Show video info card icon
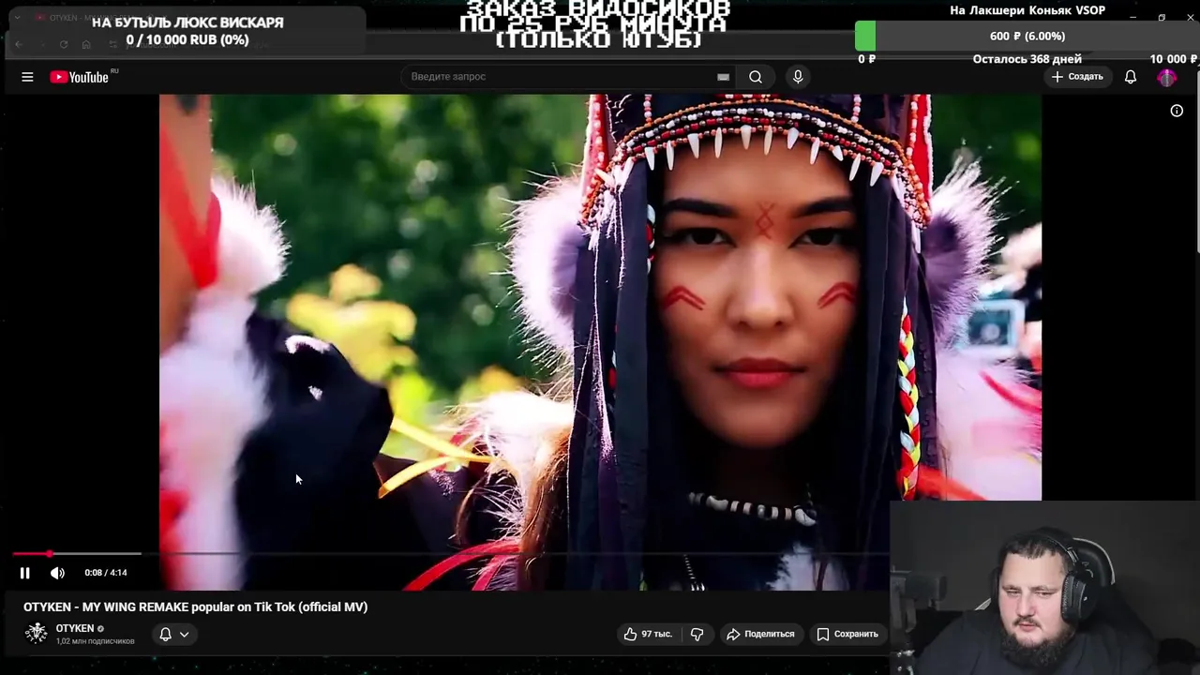This screenshot has height=675, width=1200. point(1177,111)
